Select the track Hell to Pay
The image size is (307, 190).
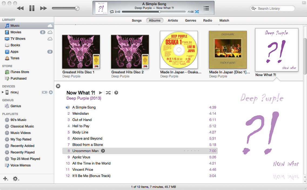pos(140,126)
